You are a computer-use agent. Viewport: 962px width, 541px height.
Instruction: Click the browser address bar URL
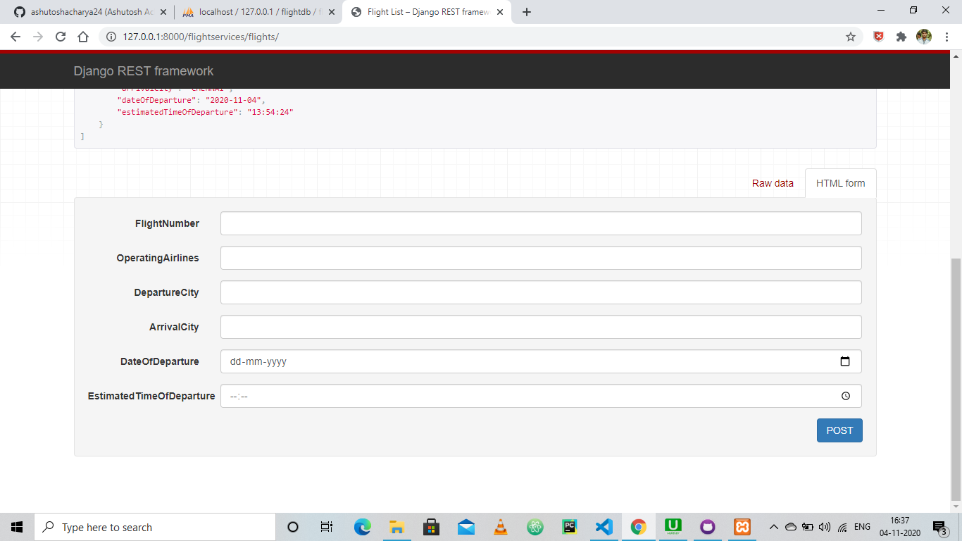coord(201,37)
